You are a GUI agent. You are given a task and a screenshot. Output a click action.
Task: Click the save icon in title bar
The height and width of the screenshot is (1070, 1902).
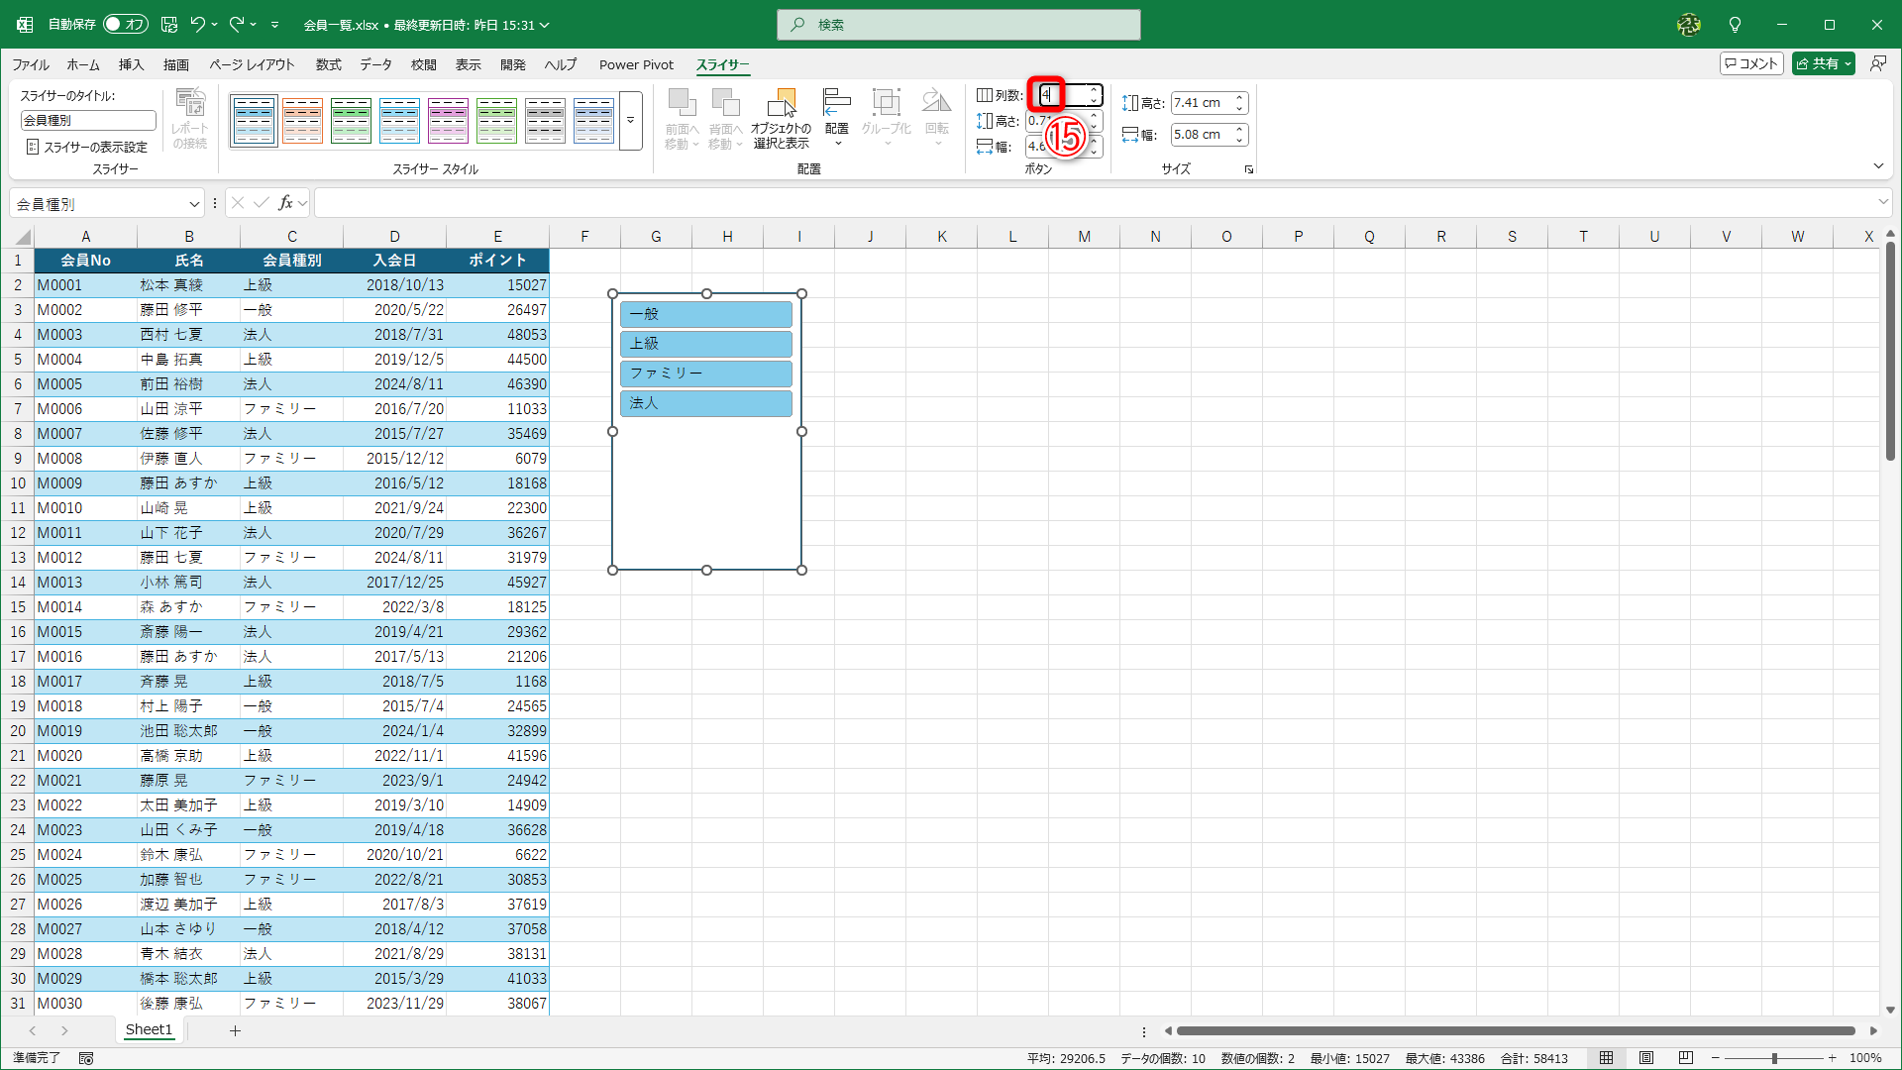tap(169, 25)
